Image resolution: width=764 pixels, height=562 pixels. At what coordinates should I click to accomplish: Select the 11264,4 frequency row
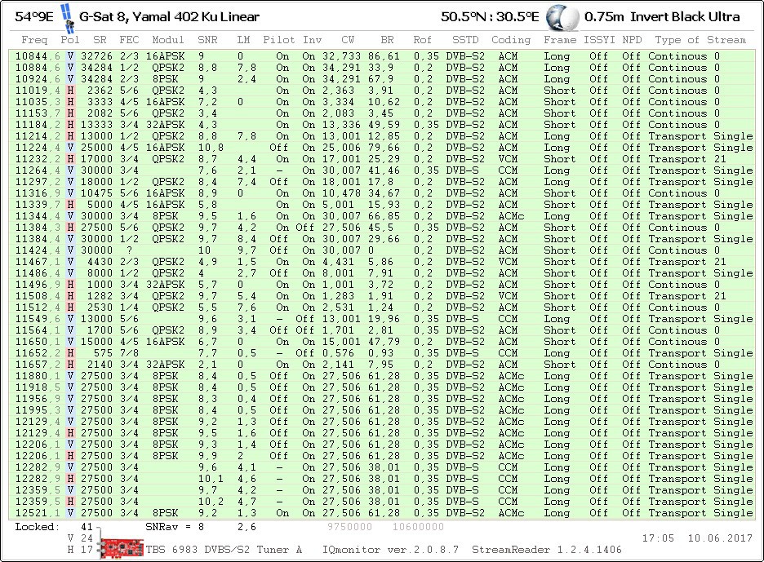tap(38, 170)
